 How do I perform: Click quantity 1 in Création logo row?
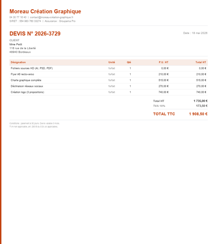[x=130, y=92]
